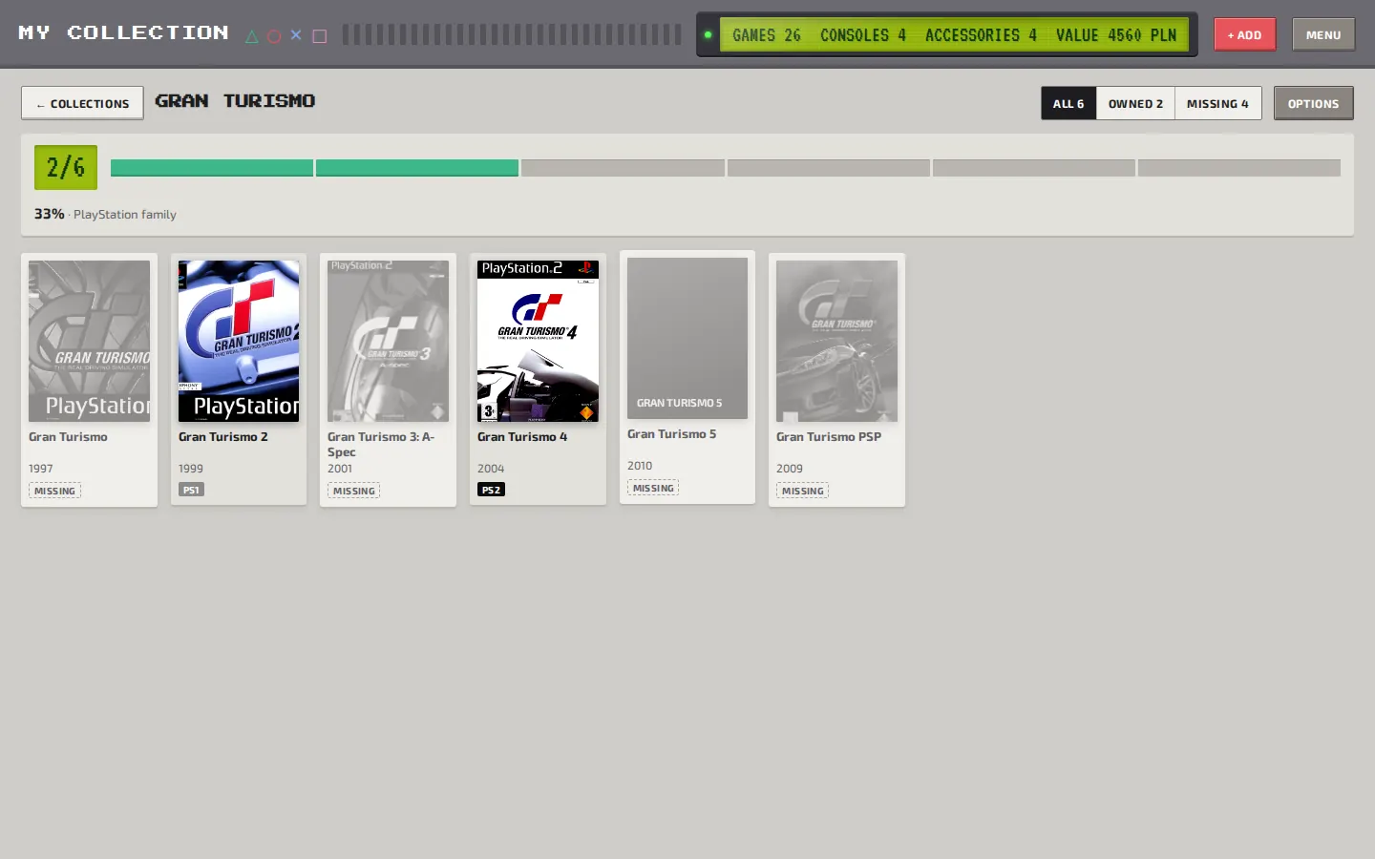Click MISSING badge under Gran Turismo 1997
Viewport: 1375px width, 859px height.
click(x=54, y=491)
